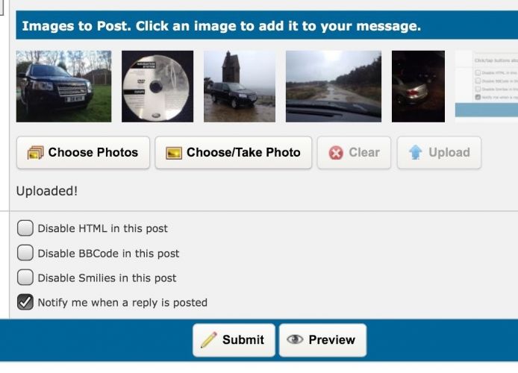Enable Disable HTML in this post
The width and height of the screenshot is (518, 373).
click(25, 228)
